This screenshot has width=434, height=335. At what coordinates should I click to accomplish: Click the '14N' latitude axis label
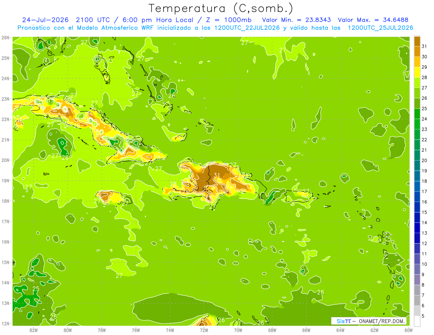(x=5, y=283)
